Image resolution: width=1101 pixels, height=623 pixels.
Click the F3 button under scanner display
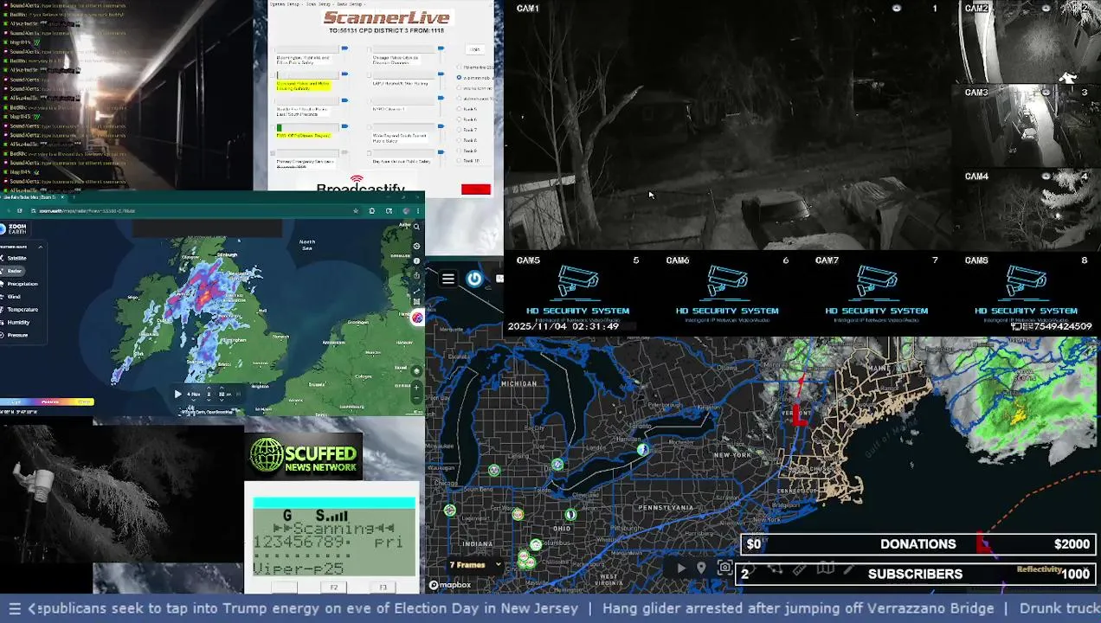pos(383,588)
